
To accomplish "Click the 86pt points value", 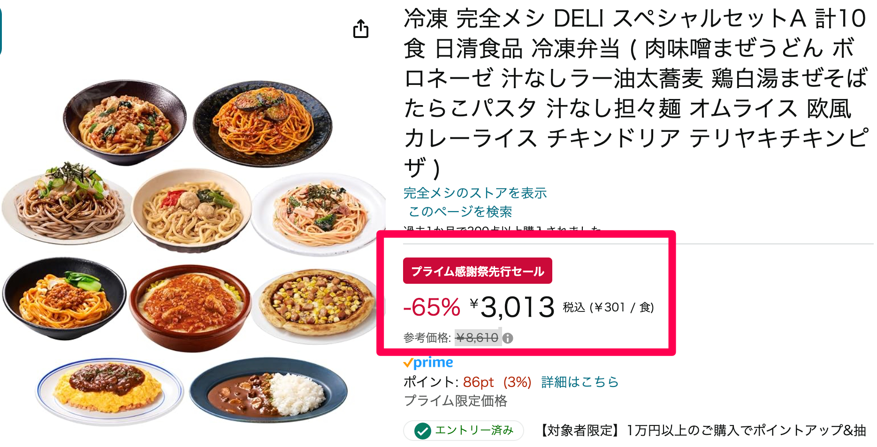I will point(478,382).
